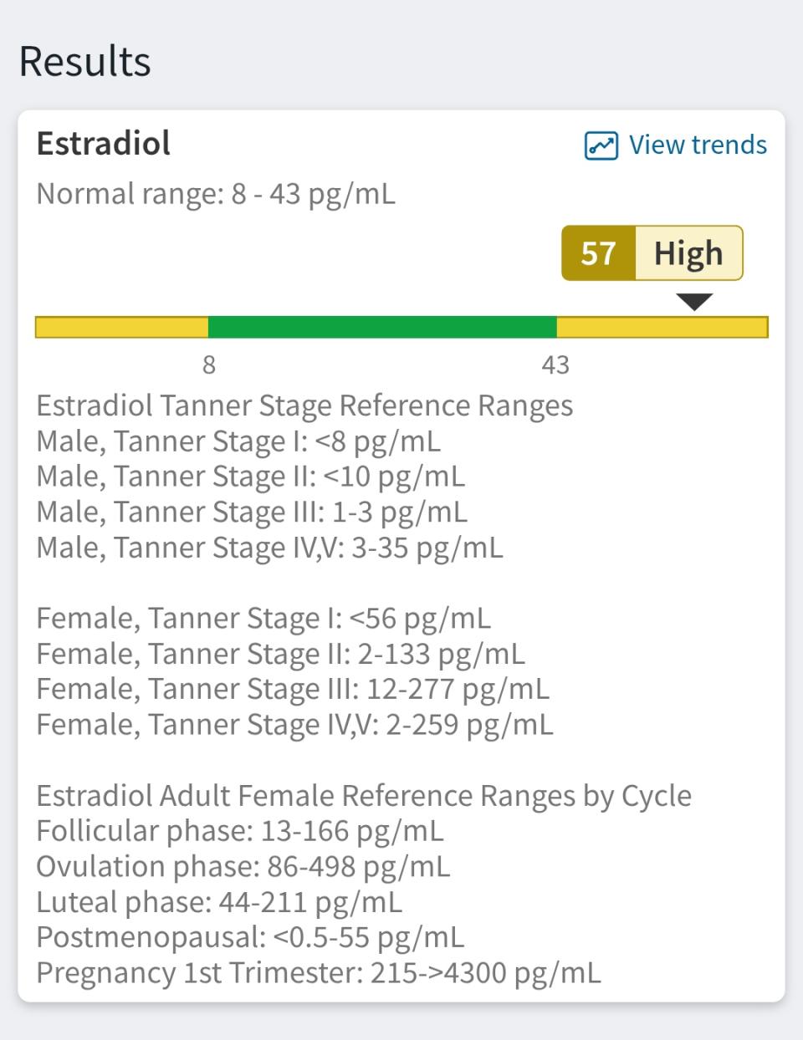Image resolution: width=803 pixels, height=1040 pixels.
Task: Click the left yellow low range segment
Action: 122,327
